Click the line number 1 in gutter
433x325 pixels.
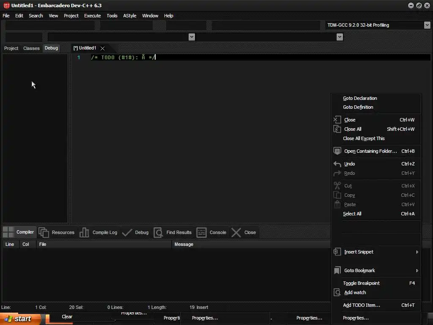79,58
